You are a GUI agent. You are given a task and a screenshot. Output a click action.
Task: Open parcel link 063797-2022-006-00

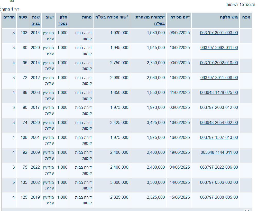pos(219,167)
